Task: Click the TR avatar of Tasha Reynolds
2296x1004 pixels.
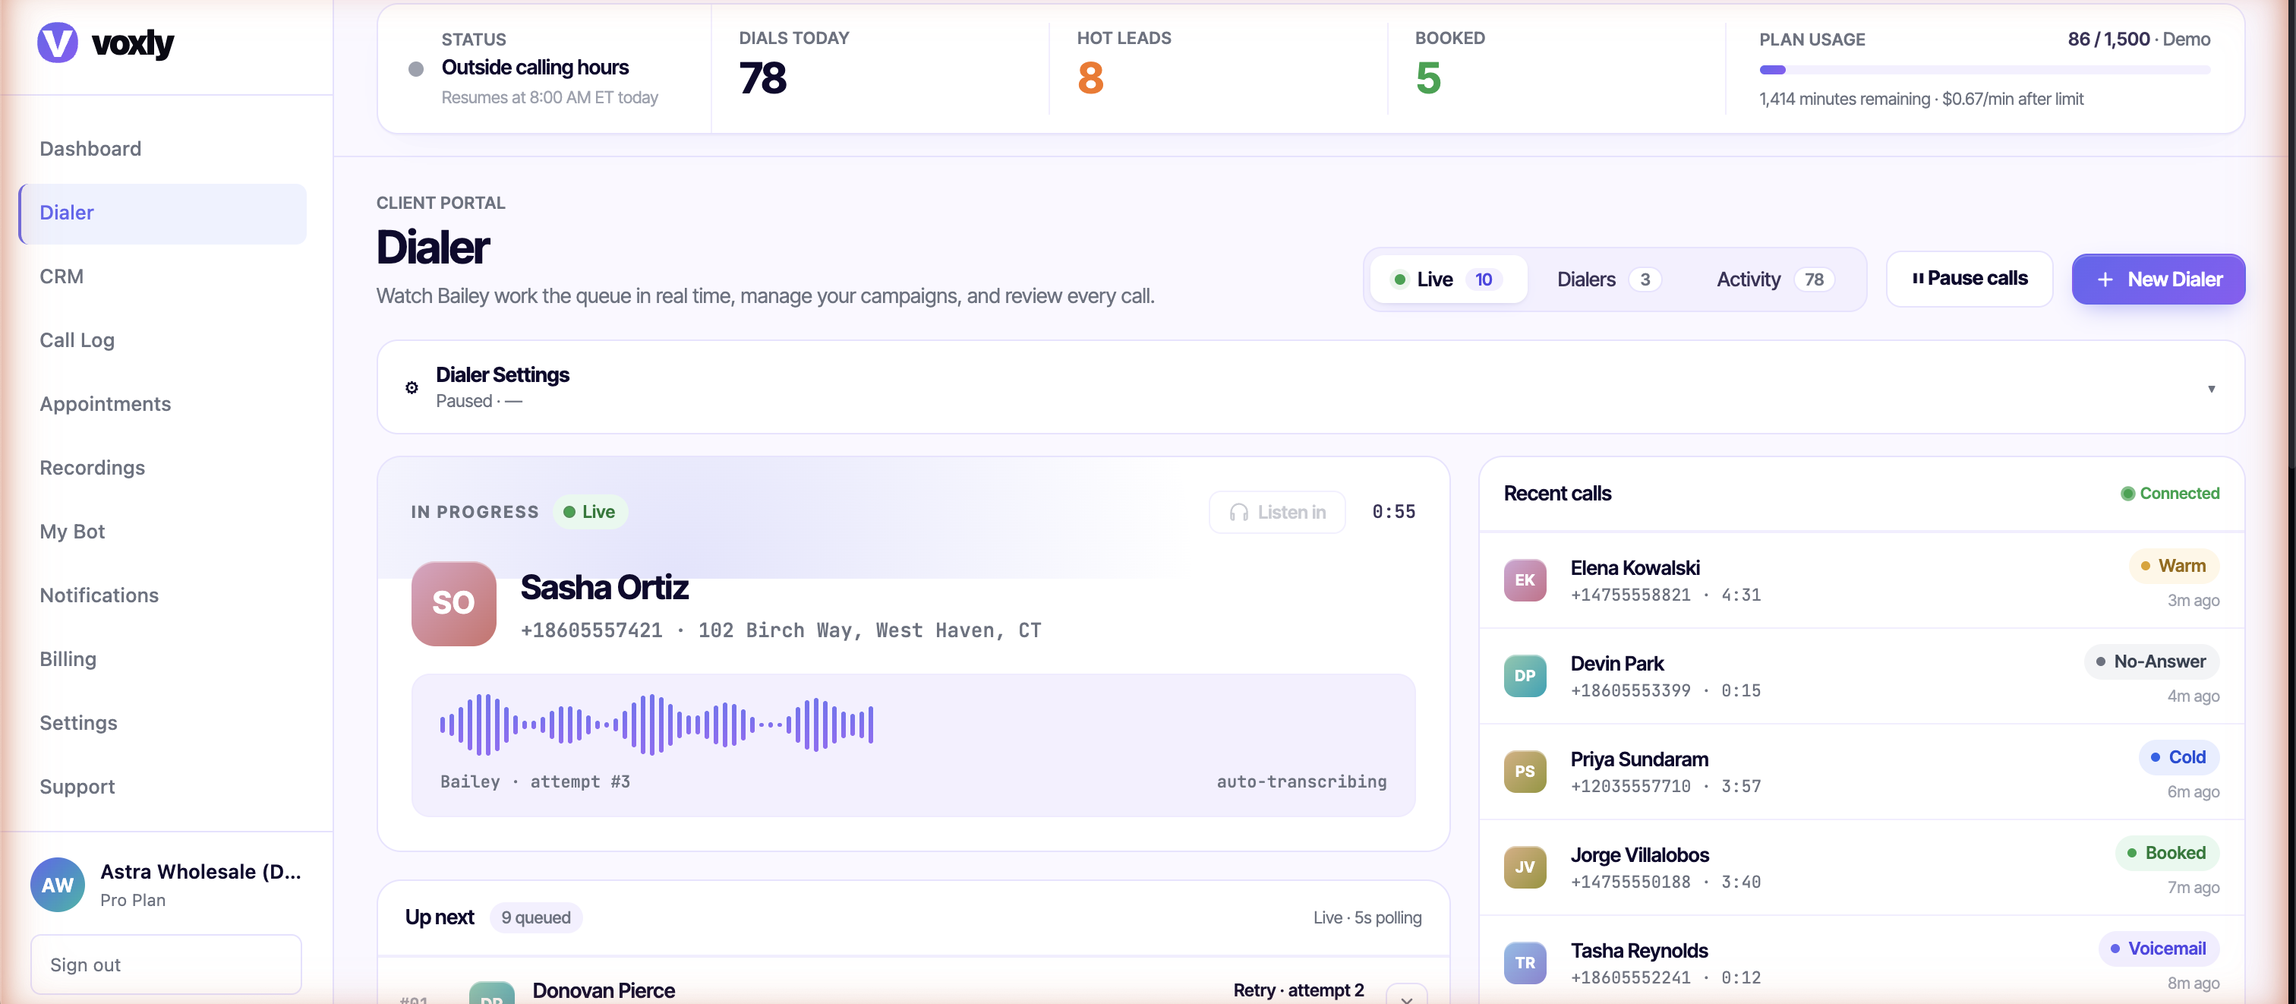Action: tap(1525, 963)
